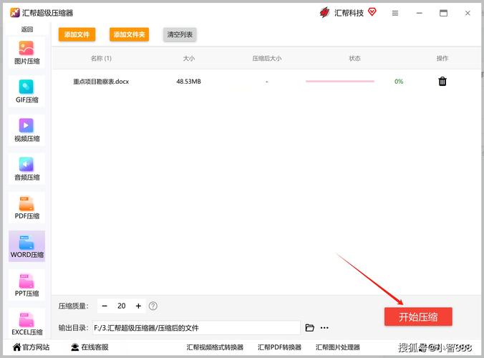The height and width of the screenshot is (358, 484).
Task: Click the 大小 column header
Action: coord(188,58)
